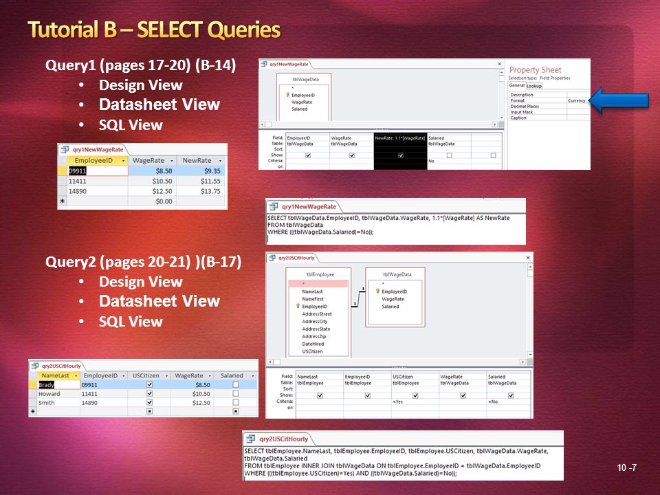The width and height of the screenshot is (660, 495).
Task: Open WageRate column dropdown in qry2USCitHourly datasheet
Action: [x=210, y=376]
